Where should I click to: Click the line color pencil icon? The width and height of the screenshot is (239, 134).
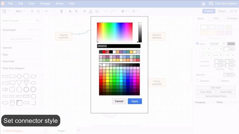(x=91, y=11)
